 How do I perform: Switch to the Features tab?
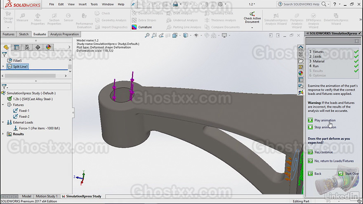[9, 34]
